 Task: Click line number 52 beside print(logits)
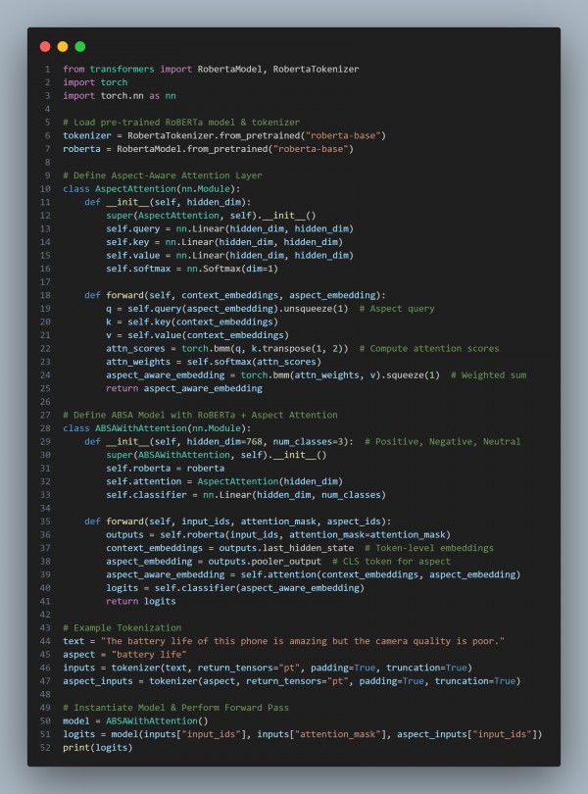point(46,747)
